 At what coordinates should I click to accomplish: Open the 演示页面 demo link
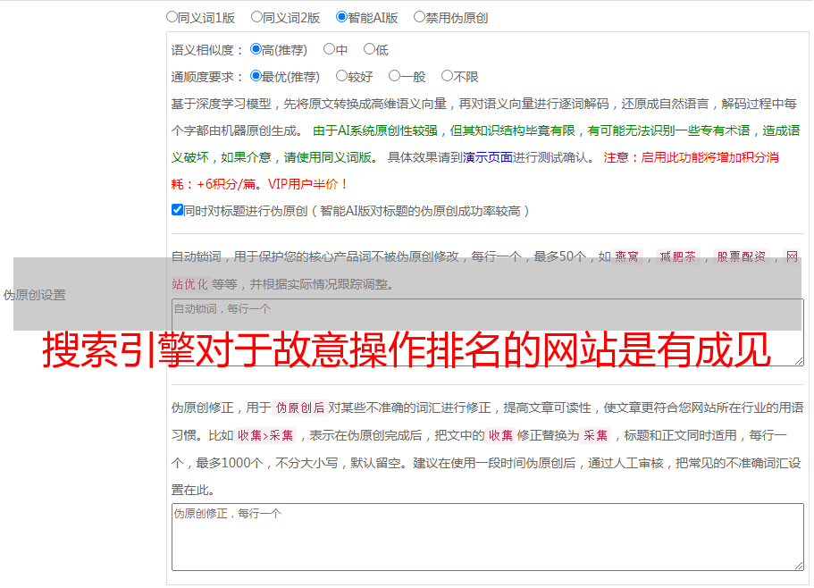(488, 157)
